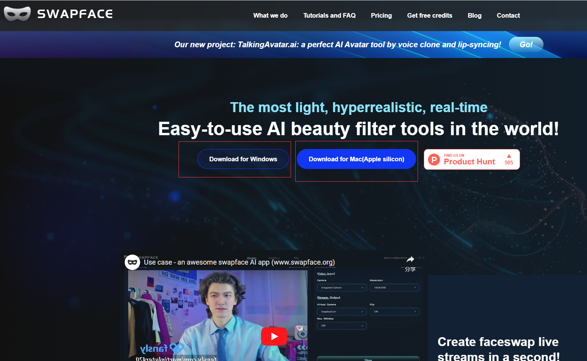Click Download for Mac(Apple silicon) button
This screenshot has height=361, width=587.
coord(356,159)
